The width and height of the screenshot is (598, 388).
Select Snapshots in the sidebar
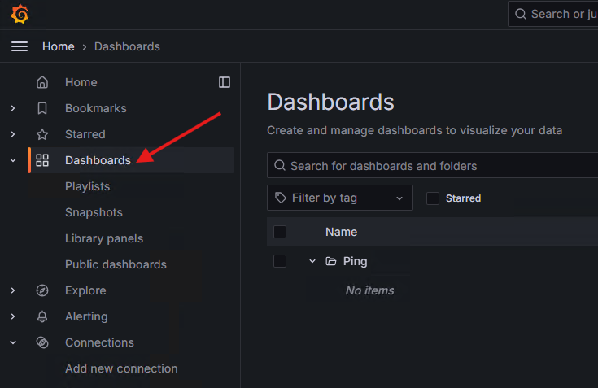coord(94,212)
